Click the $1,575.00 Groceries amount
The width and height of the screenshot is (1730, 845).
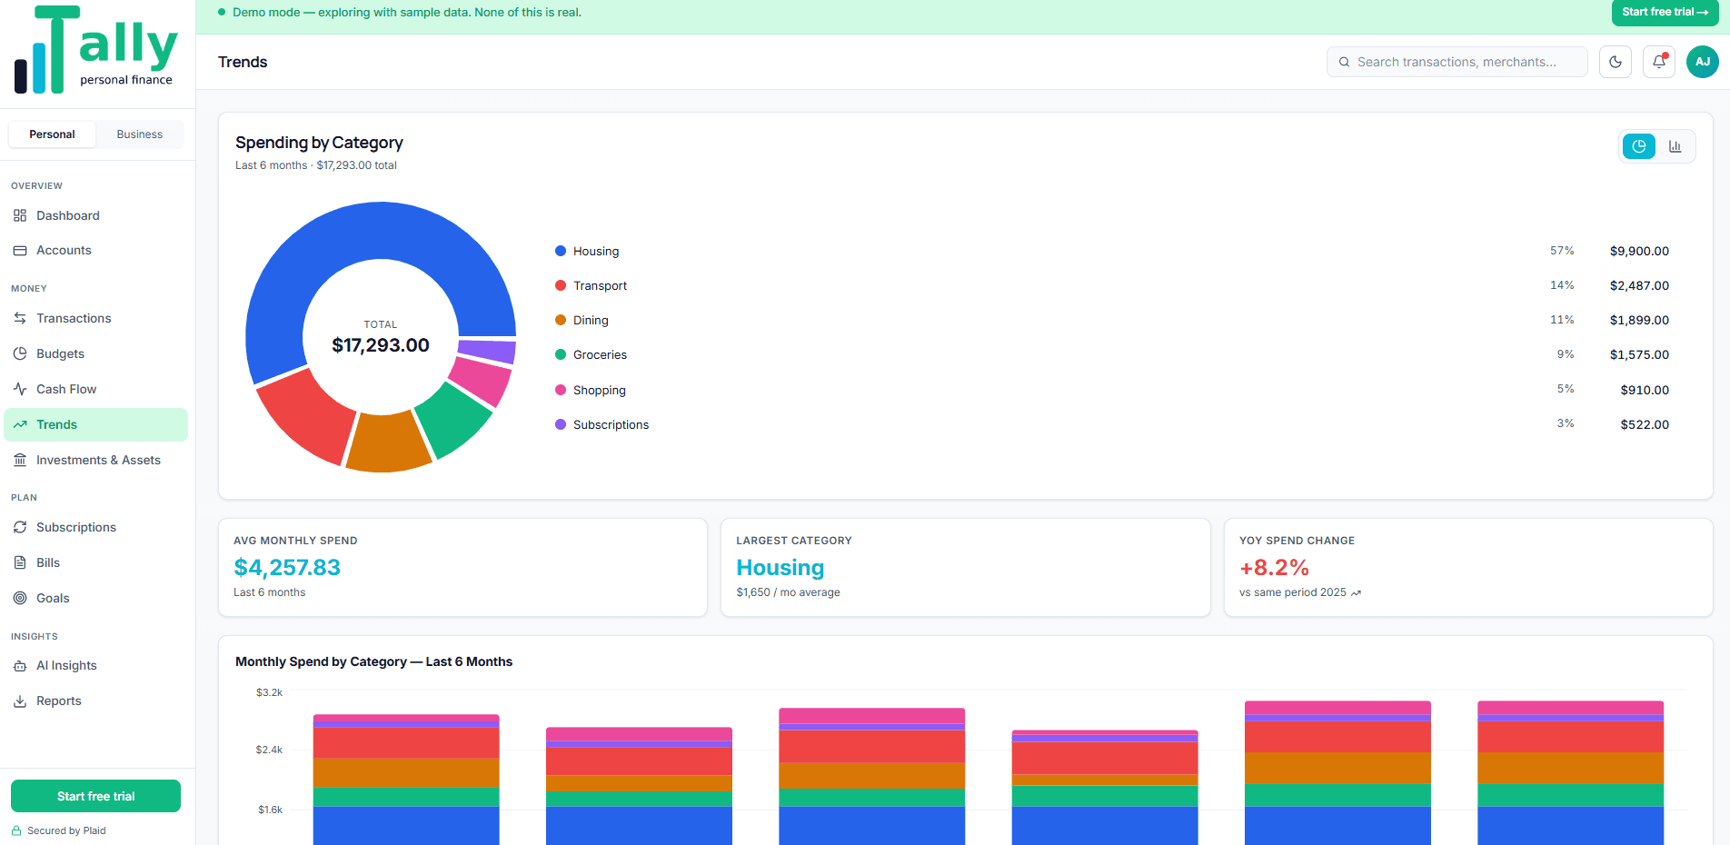pyautogui.click(x=1639, y=354)
